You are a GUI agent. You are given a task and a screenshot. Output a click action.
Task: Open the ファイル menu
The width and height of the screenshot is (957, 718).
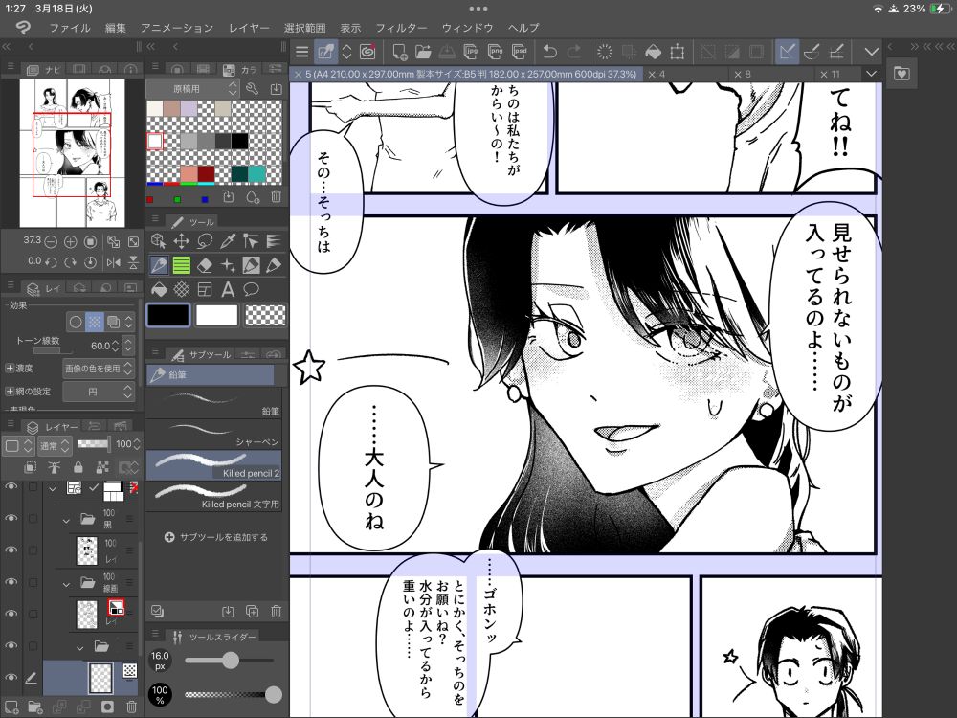click(70, 28)
